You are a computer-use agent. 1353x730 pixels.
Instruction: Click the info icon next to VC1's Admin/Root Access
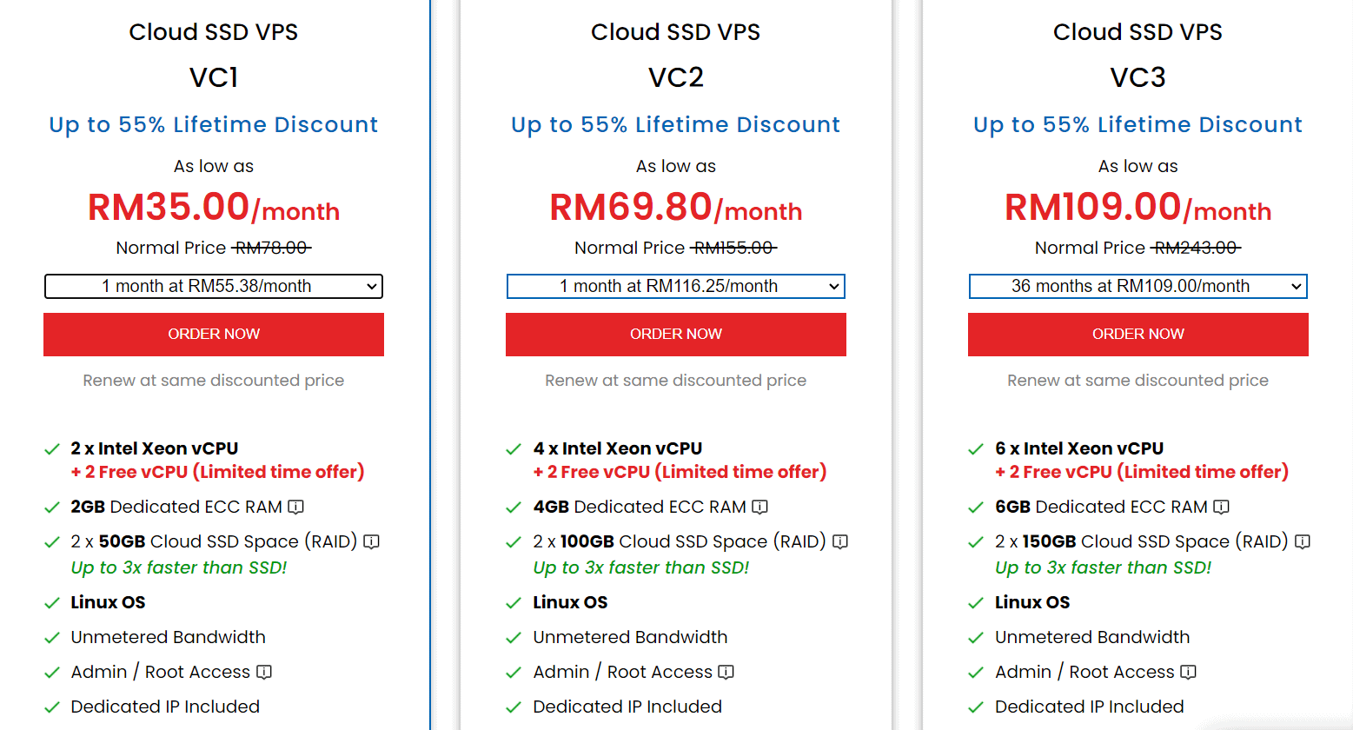[x=262, y=672]
